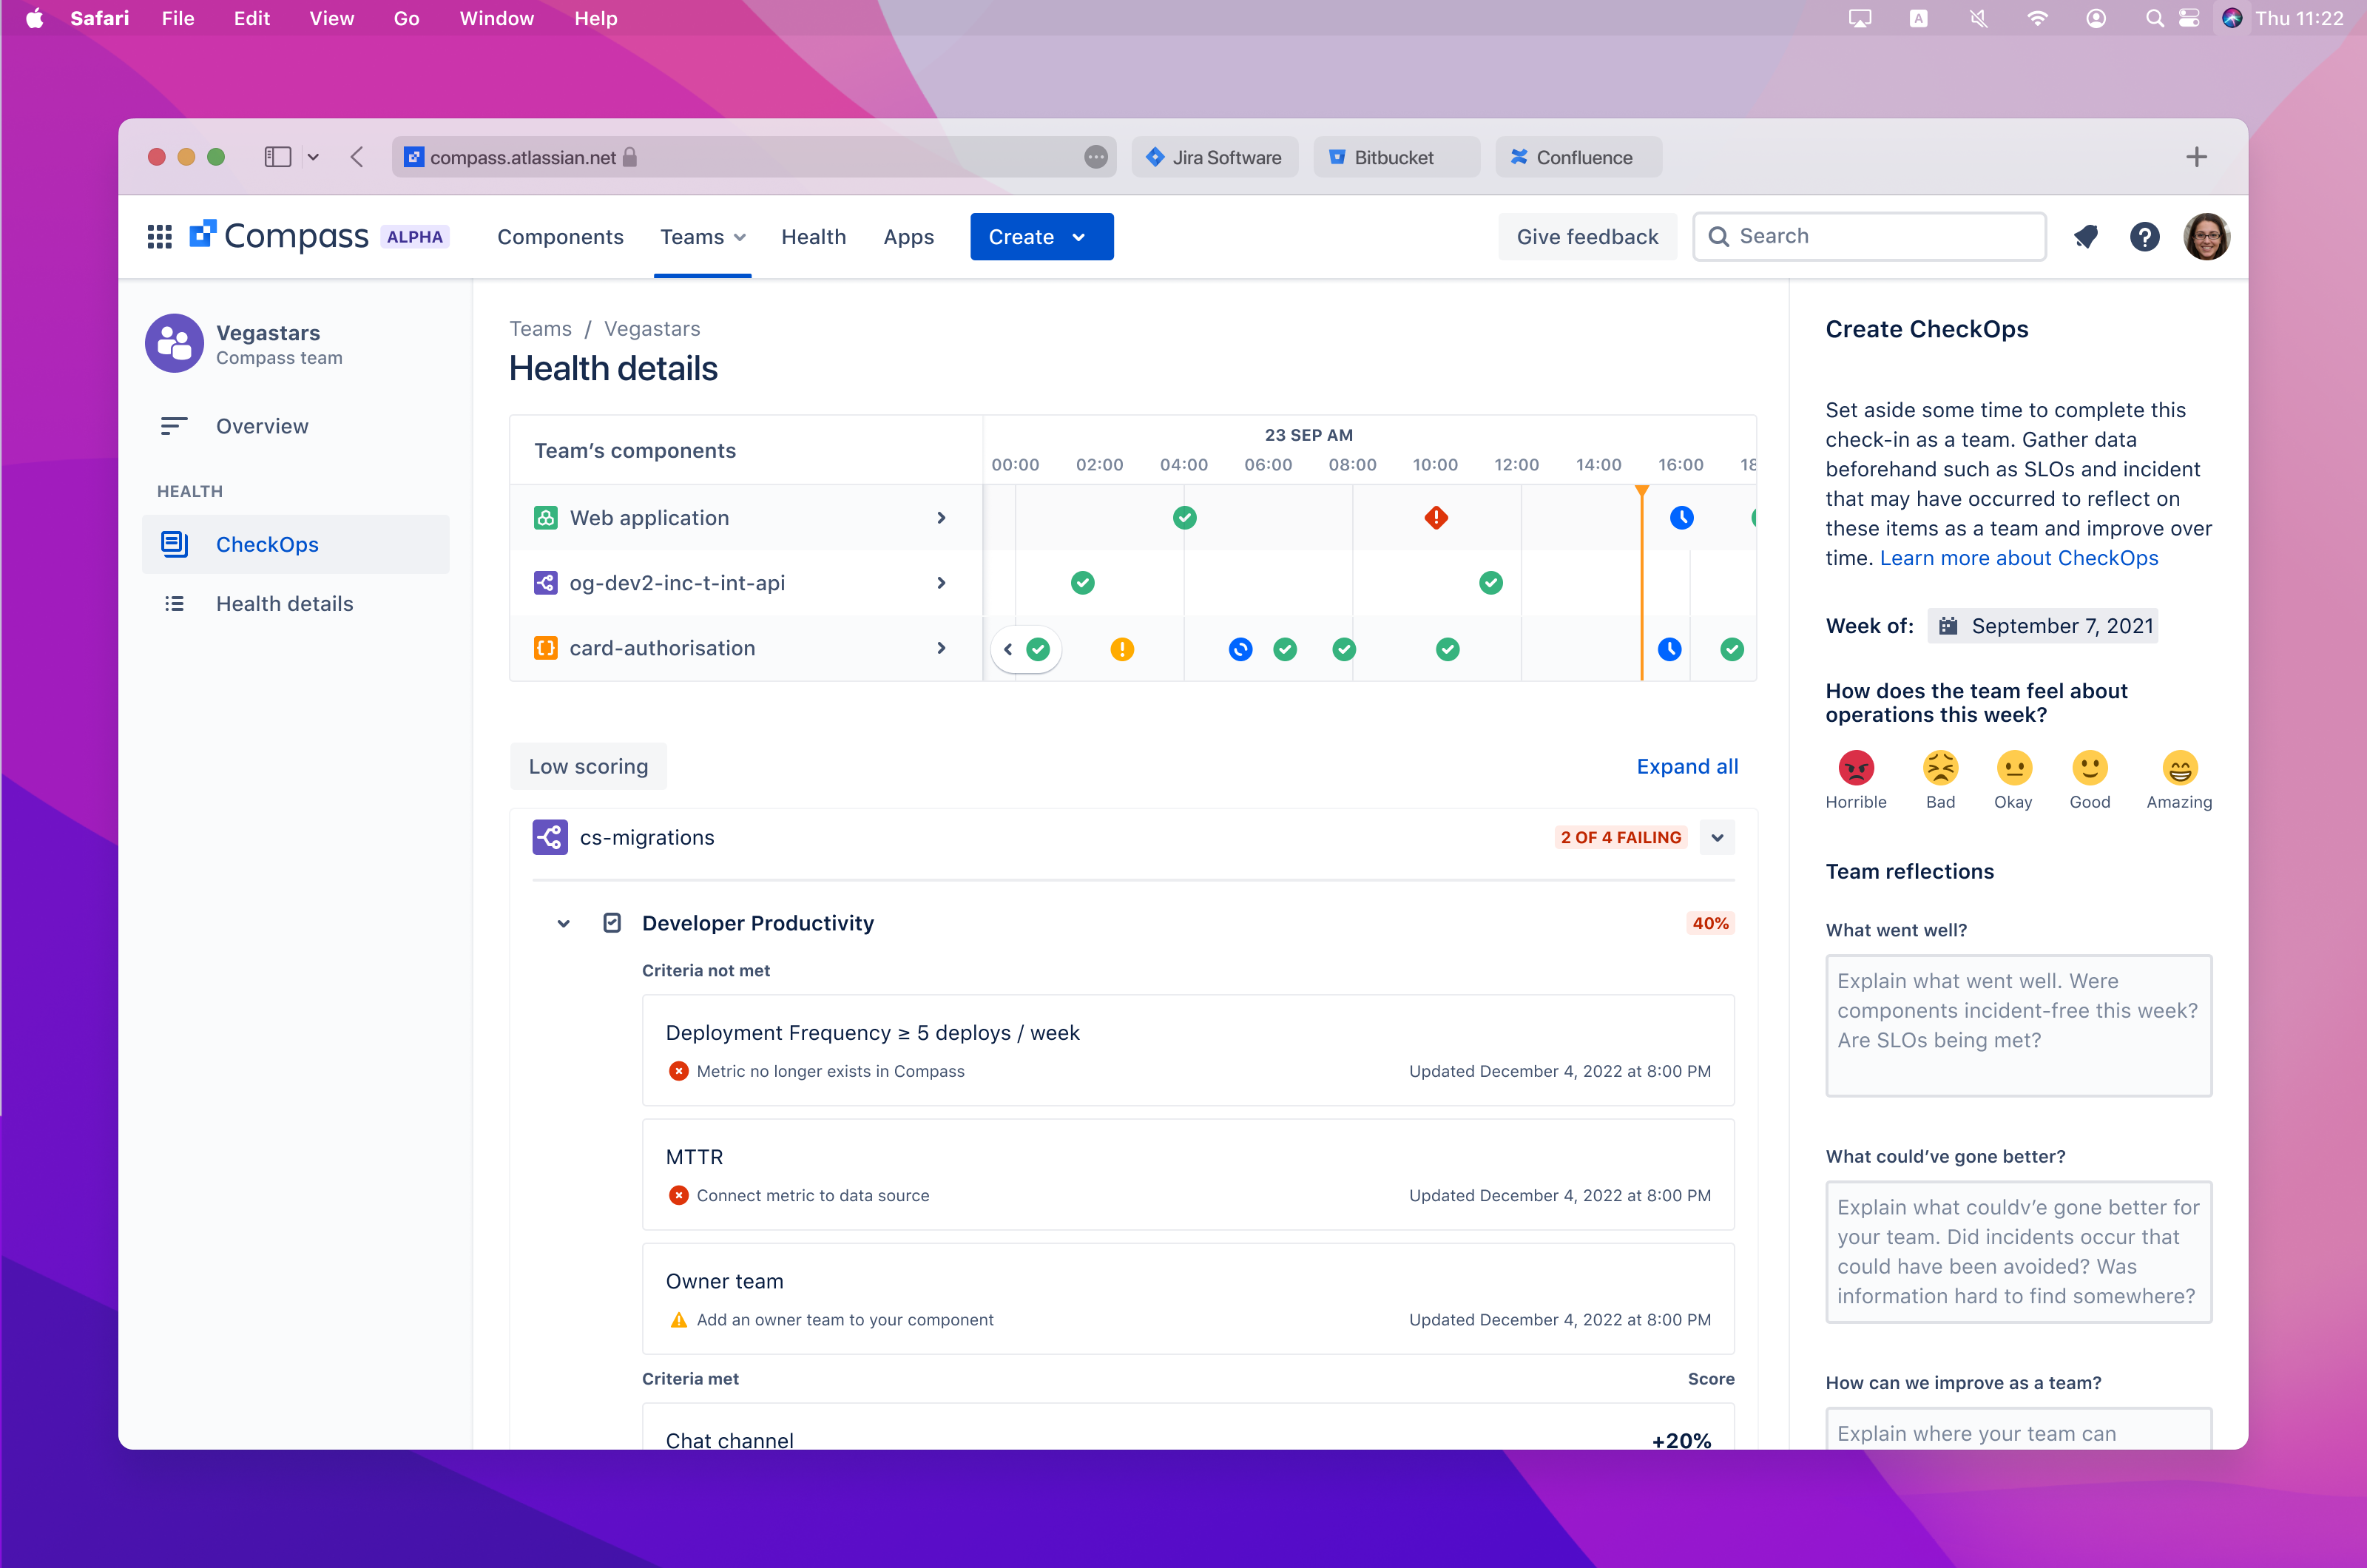Toggle the Developer Productivity checkbox
The width and height of the screenshot is (2367, 1568).
[x=611, y=923]
